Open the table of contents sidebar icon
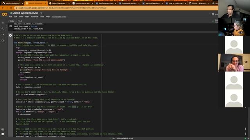250x140 pixels. tap(3, 23)
